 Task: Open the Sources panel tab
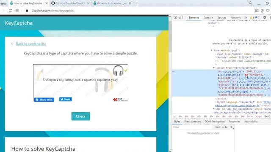pyautogui.click(x=222, y=18)
